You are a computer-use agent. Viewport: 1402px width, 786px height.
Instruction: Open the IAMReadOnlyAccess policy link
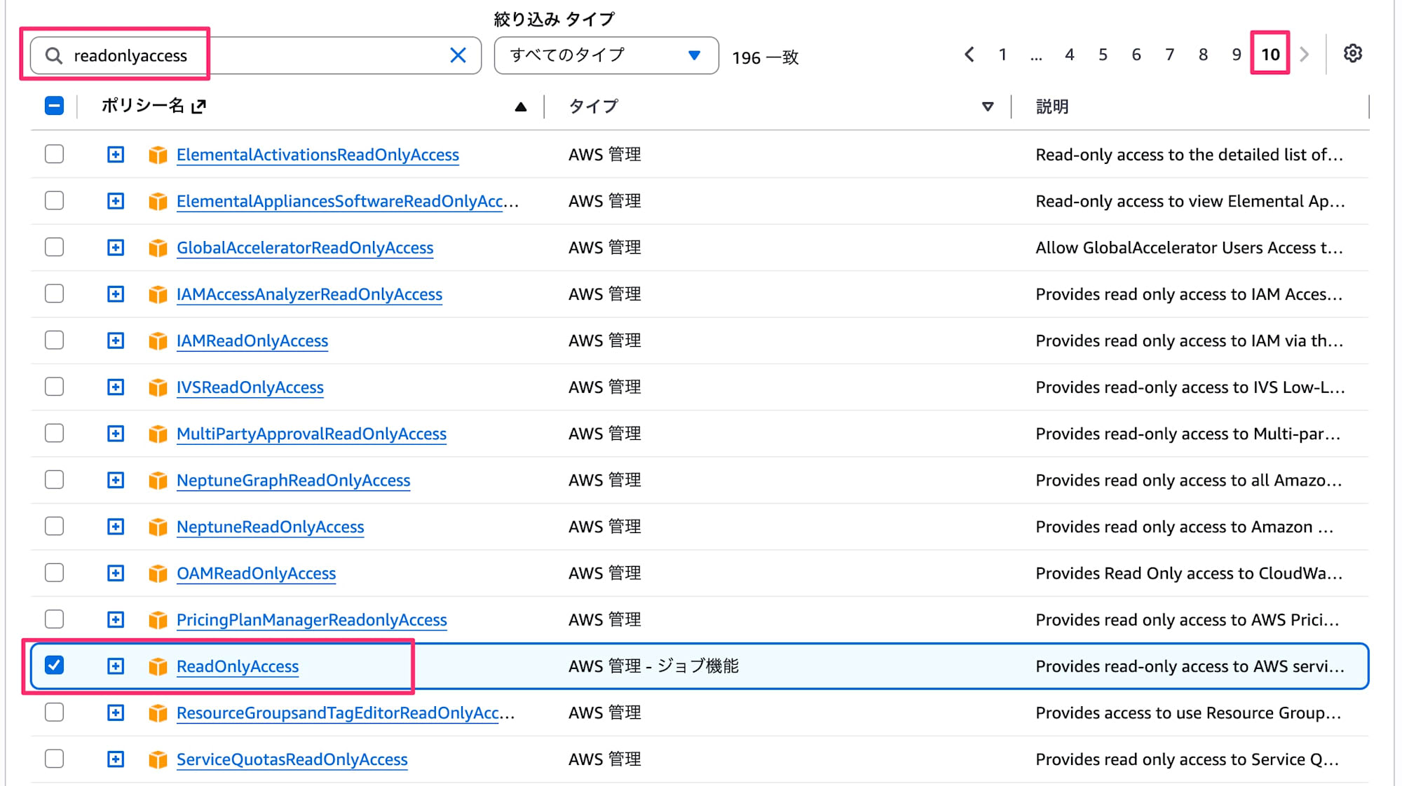252,341
